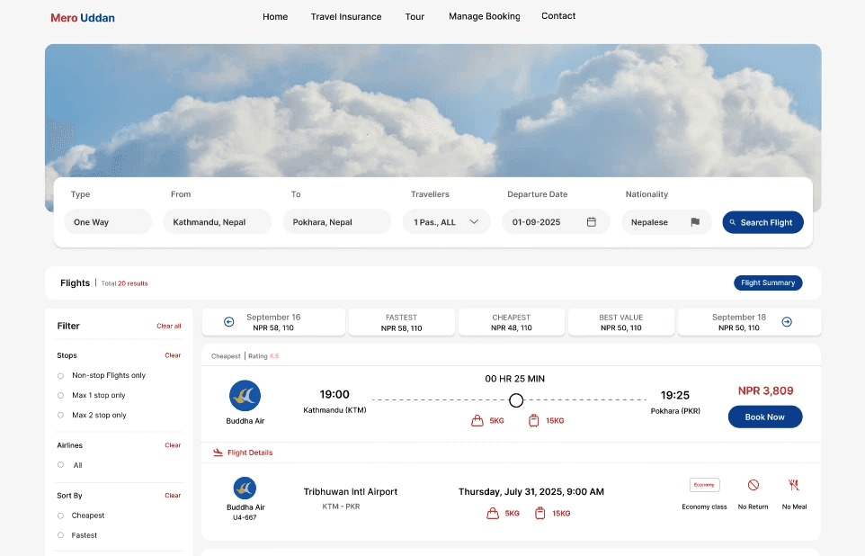The width and height of the screenshot is (865, 556).
Task: Click 15KG luggage icon in flight details row
Action: [x=540, y=514]
